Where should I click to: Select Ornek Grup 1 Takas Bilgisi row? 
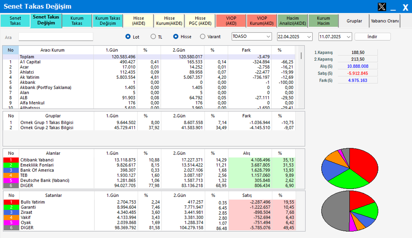(x=149, y=123)
